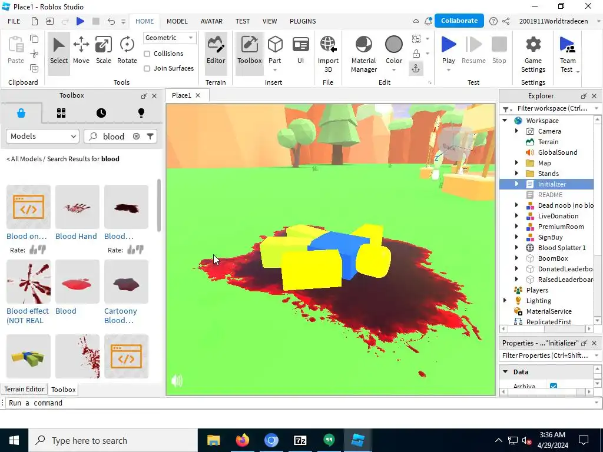Open the FILE menu
The image size is (603, 452).
coord(14,21)
